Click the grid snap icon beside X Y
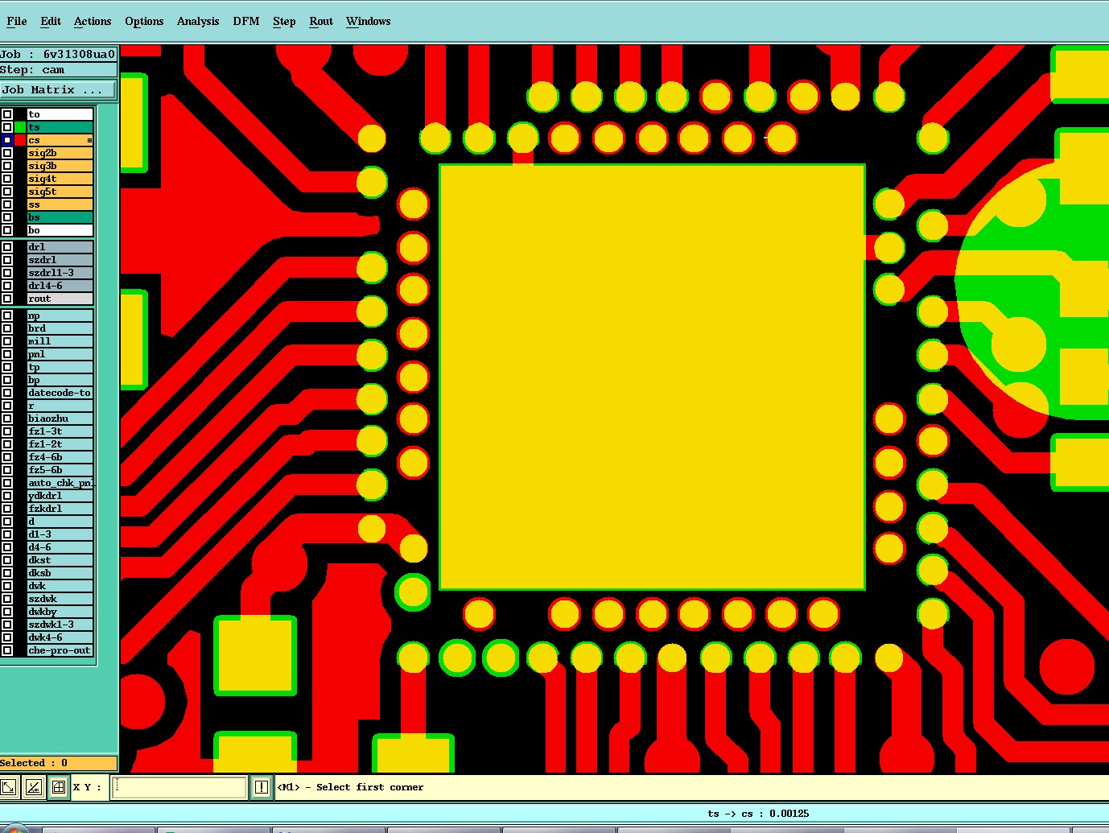 point(59,787)
